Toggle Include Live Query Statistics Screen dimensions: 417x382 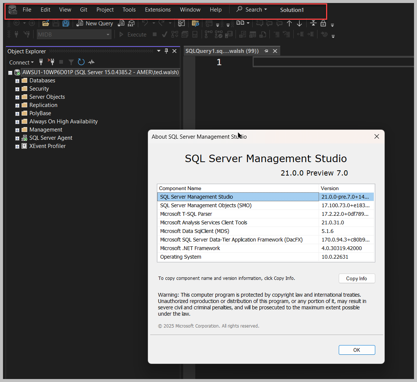[219, 34]
